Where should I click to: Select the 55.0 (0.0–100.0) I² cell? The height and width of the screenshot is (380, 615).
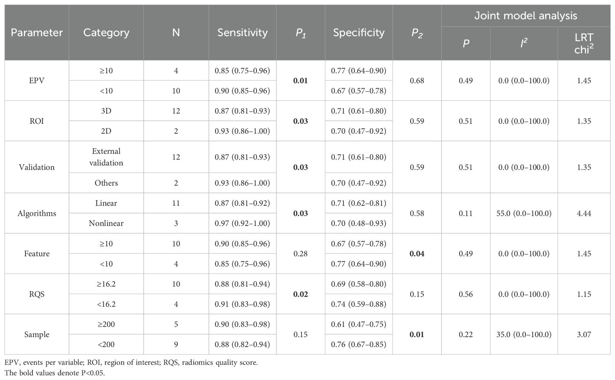[524, 213]
